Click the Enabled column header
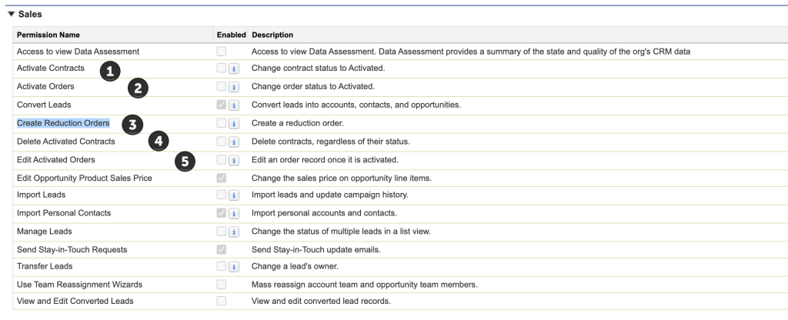The image size is (788, 320). coord(231,35)
